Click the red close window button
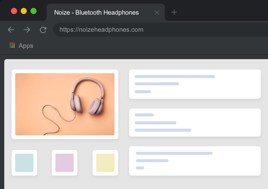Image resolution: width=268 pixels, height=189 pixels. [x=14, y=11]
